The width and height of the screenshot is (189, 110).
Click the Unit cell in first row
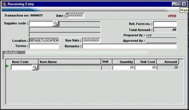(107, 67)
